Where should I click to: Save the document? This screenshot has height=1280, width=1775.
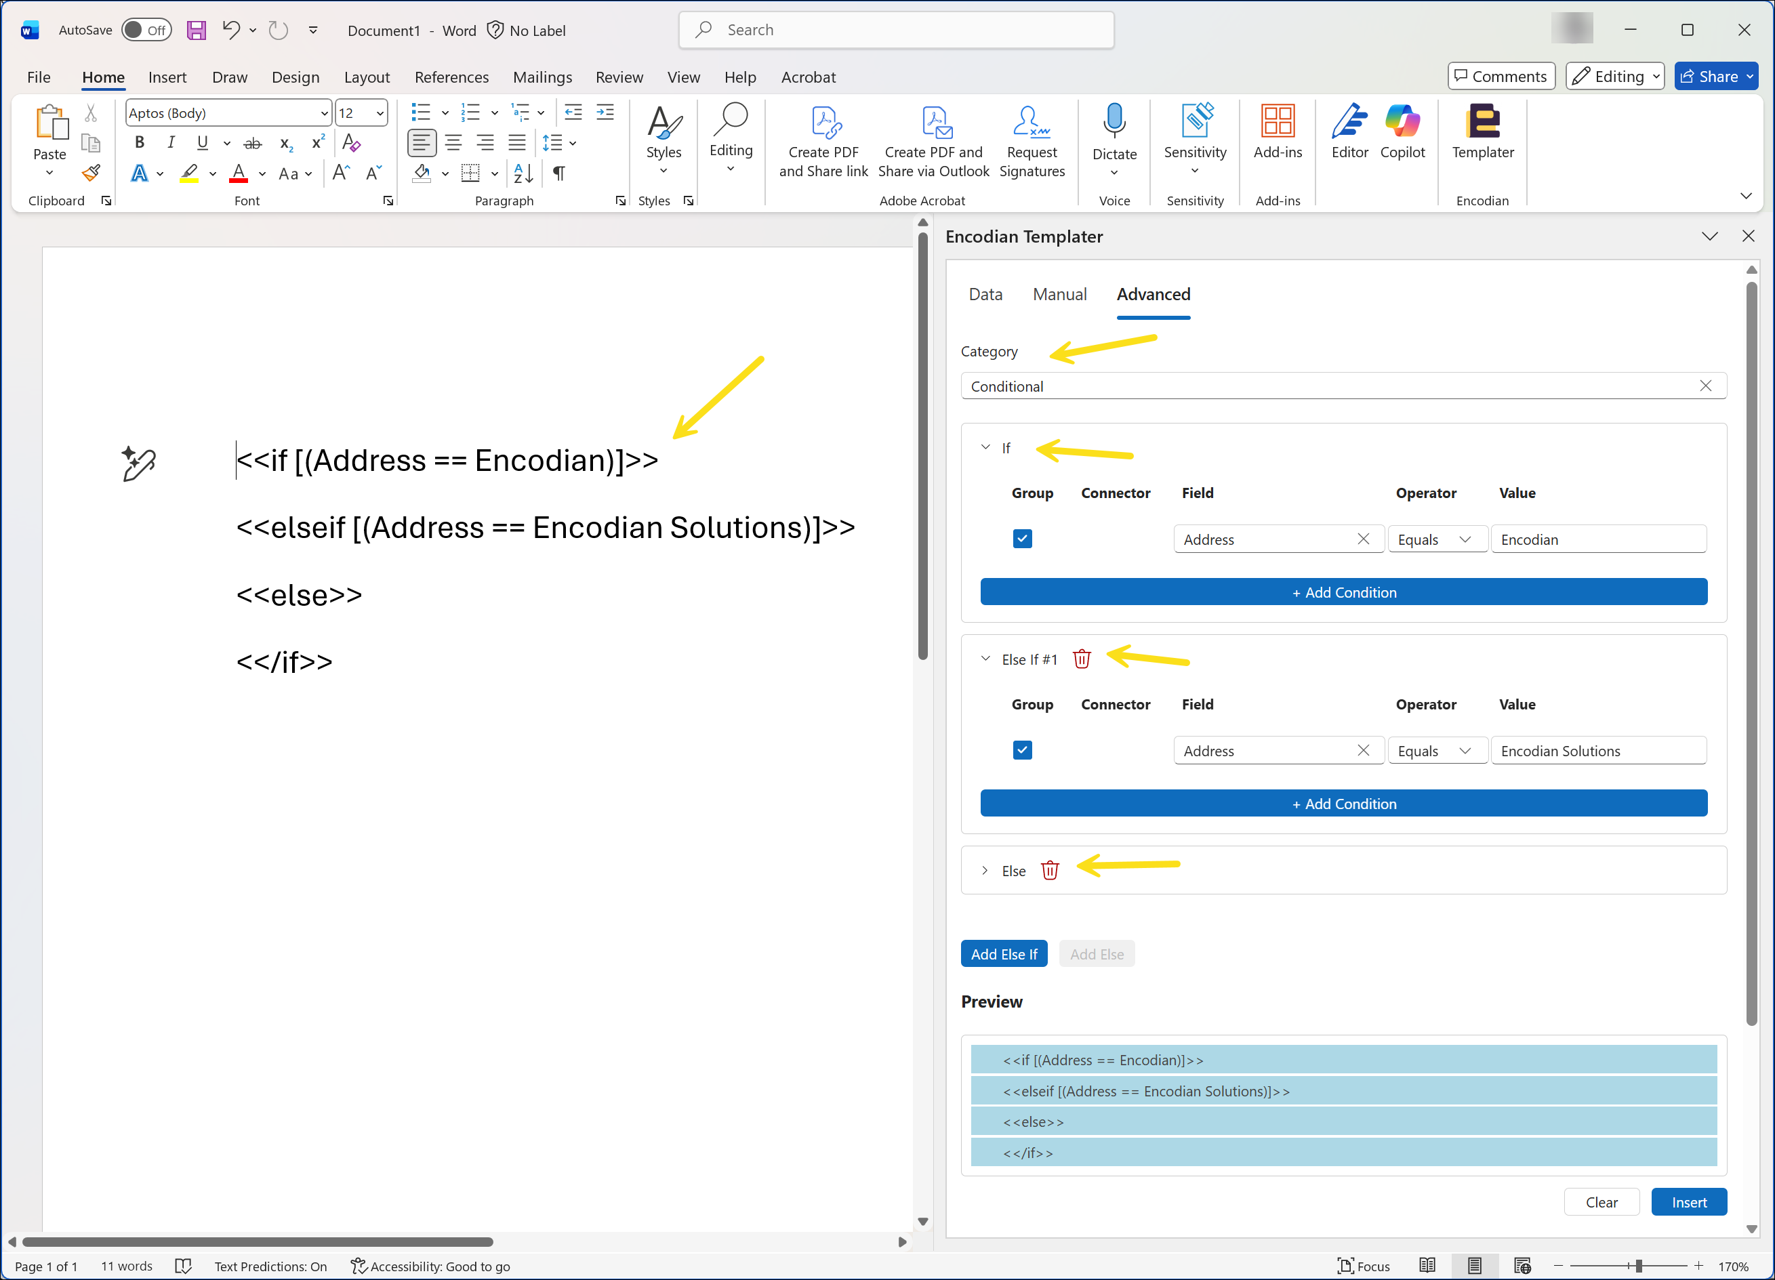tap(196, 30)
